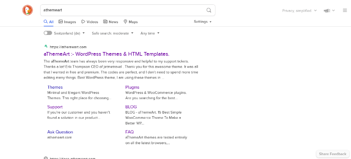Open the Ask Question sitelink
Viewport: 351px width, 159px height.
pyautogui.click(x=60, y=132)
